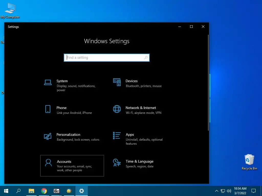Click 'Wi-Fi, airplane mode, VPN' description

coord(144,113)
